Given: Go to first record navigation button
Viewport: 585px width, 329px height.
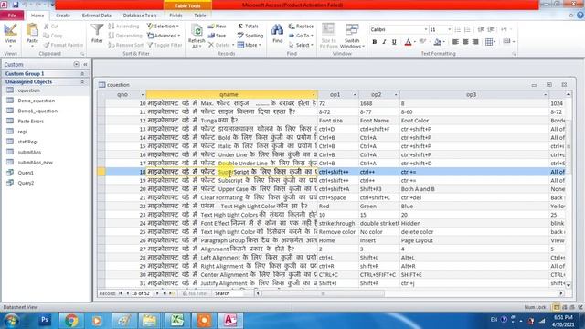Looking at the screenshot, I should [121, 293].
